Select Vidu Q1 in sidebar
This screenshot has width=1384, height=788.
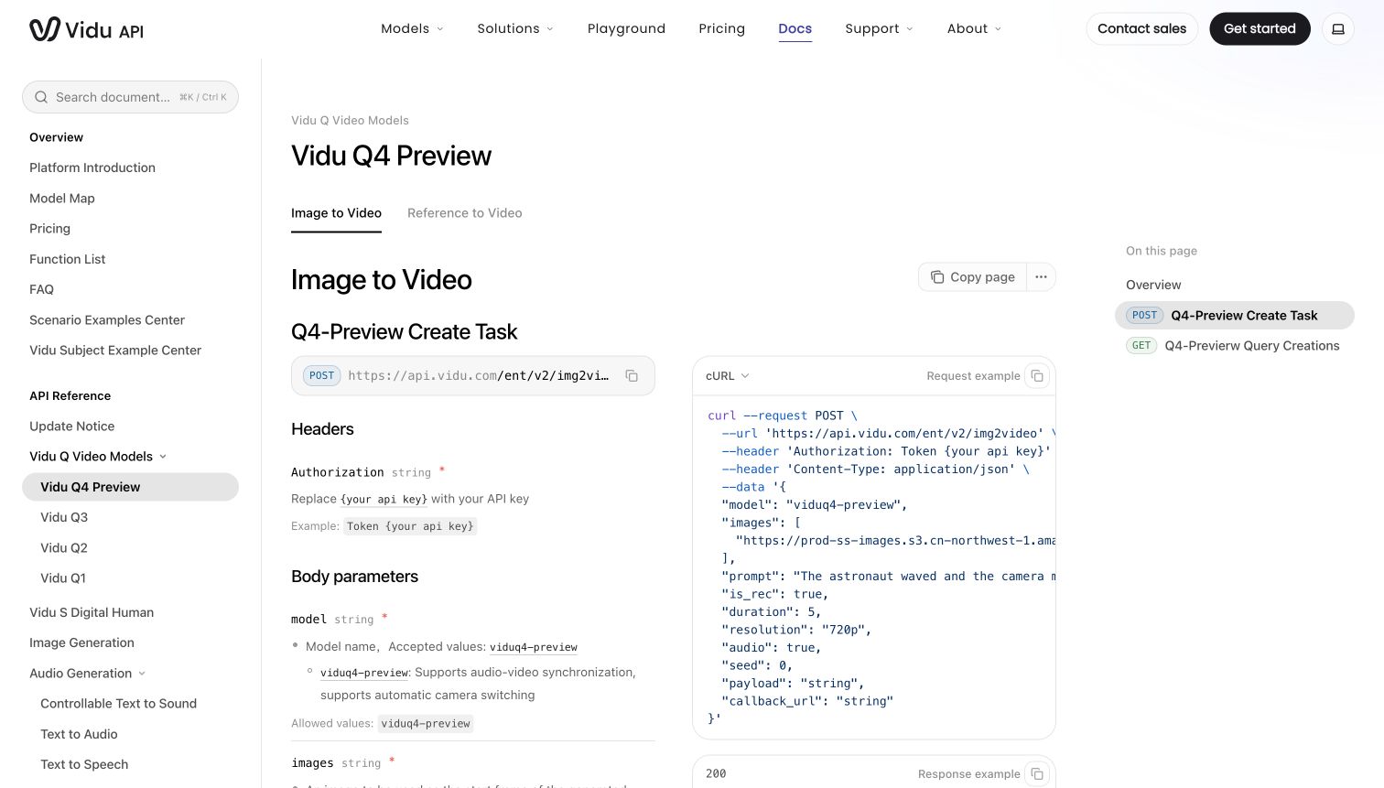[x=63, y=578]
